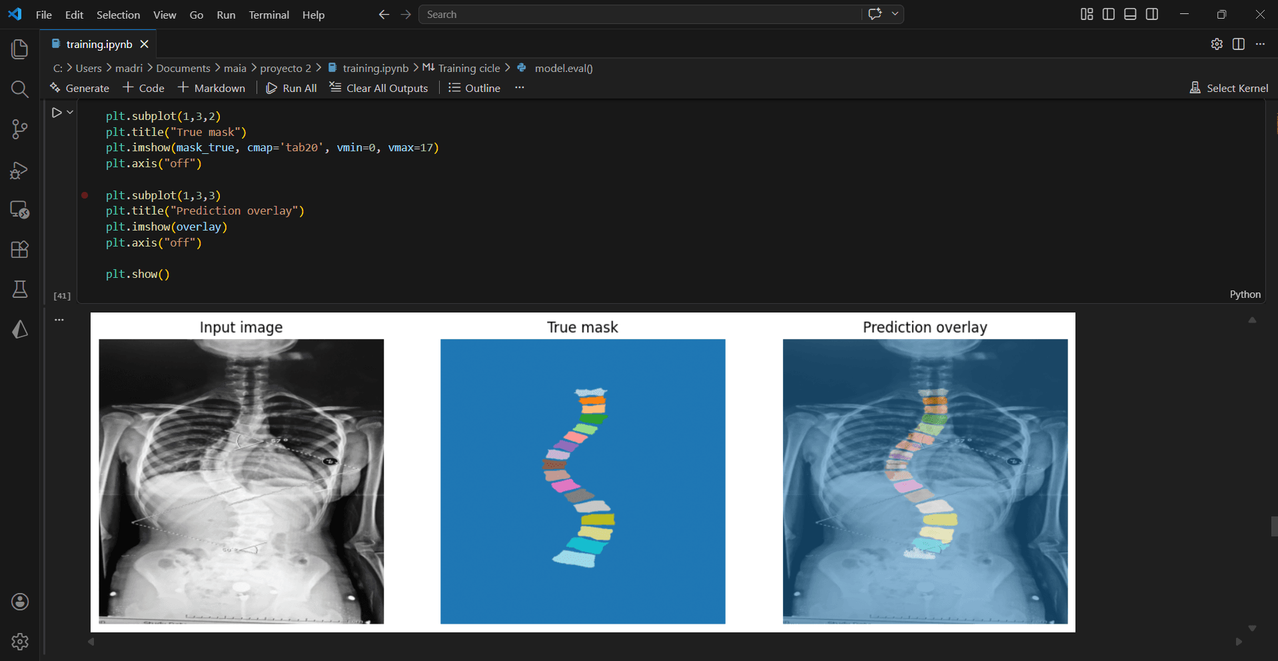Open the run remote options dropdown
The width and height of the screenshot is (1278, 661).
pos(895,14)
